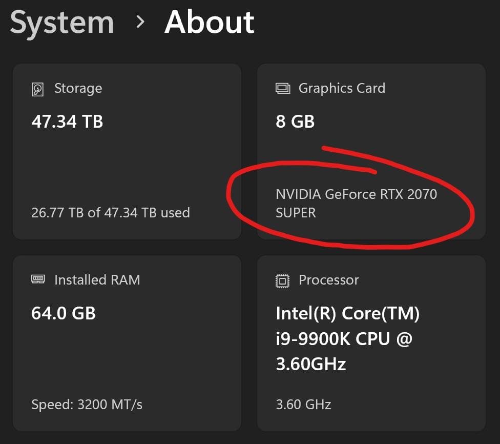Click the 64.0 GB RAM value
The image size is (500, 444).
tap(64, 313)
